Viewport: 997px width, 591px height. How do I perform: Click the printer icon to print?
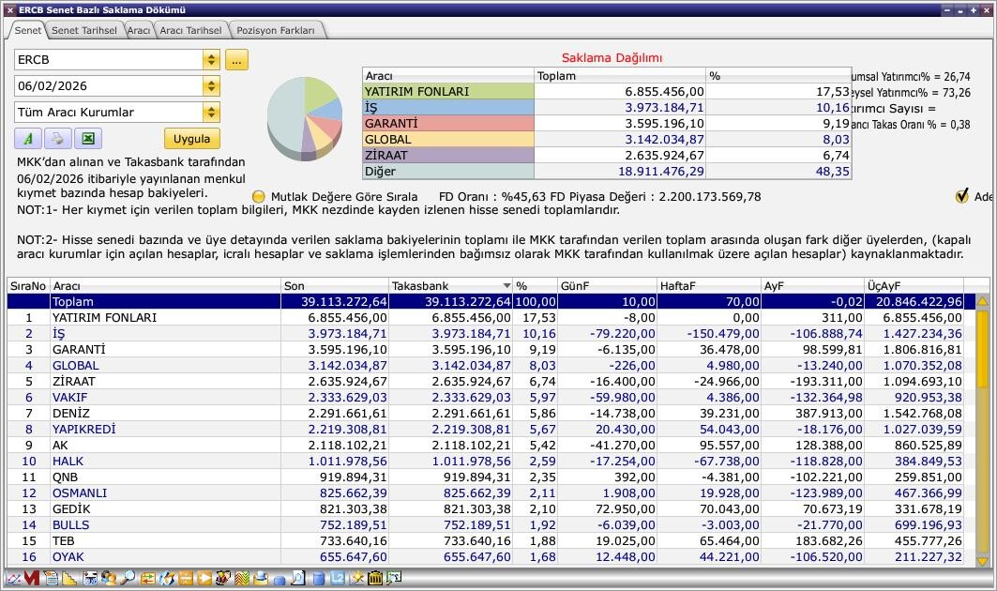click(57, 139)
